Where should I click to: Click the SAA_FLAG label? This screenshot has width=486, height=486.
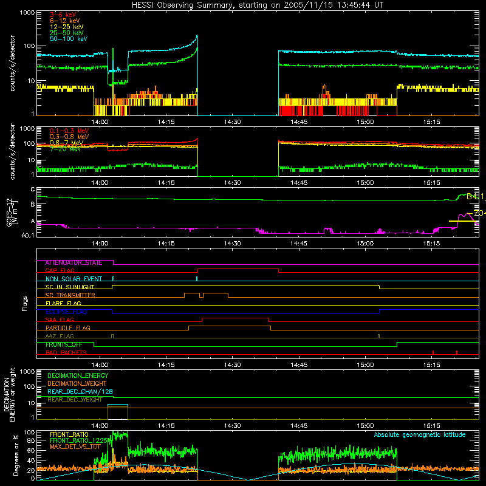tap(60, 320)
